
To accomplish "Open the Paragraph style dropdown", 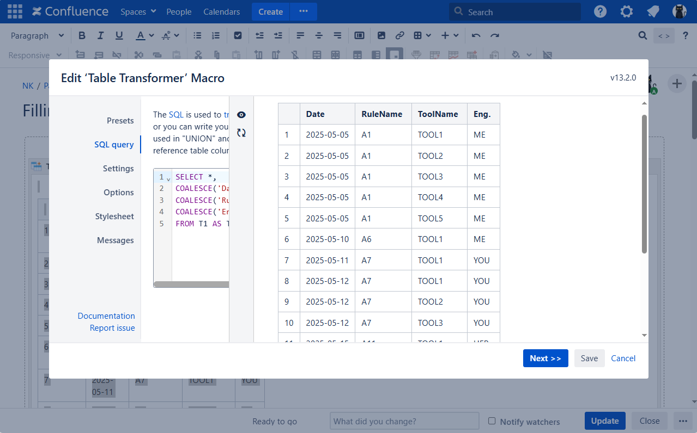I will point(37,35).
